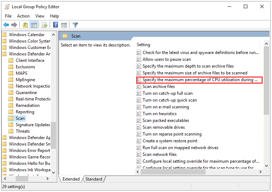Viewport: 272px width, 192px height.
Task: Select the Quarantine folder in tree
Action: pos(26,93)
